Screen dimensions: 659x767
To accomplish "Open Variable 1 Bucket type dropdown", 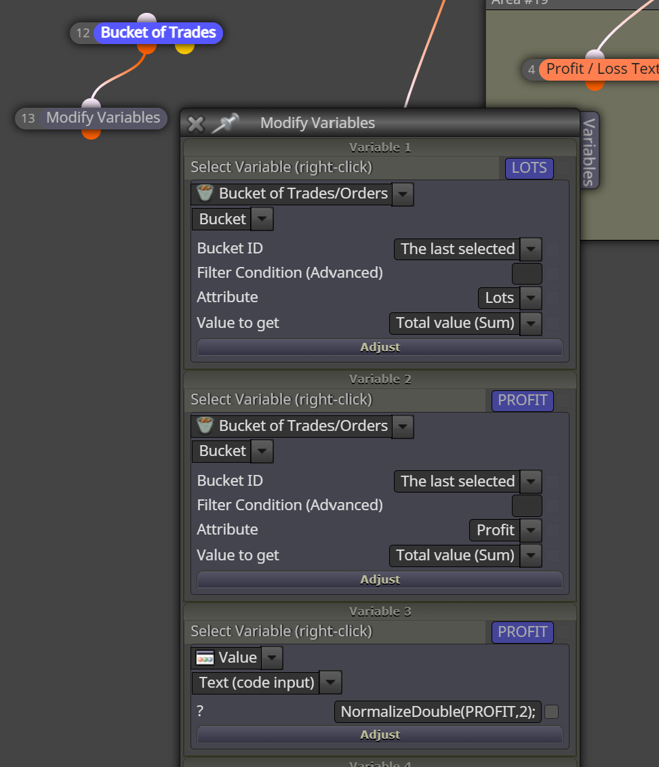I will [262, 219].
